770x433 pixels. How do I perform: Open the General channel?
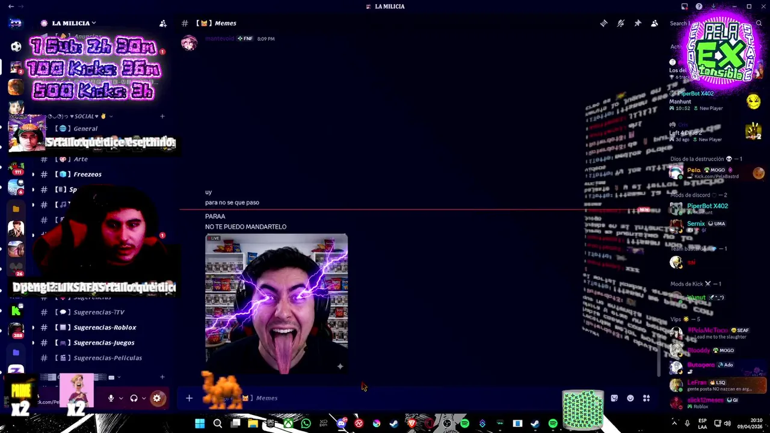102,129
